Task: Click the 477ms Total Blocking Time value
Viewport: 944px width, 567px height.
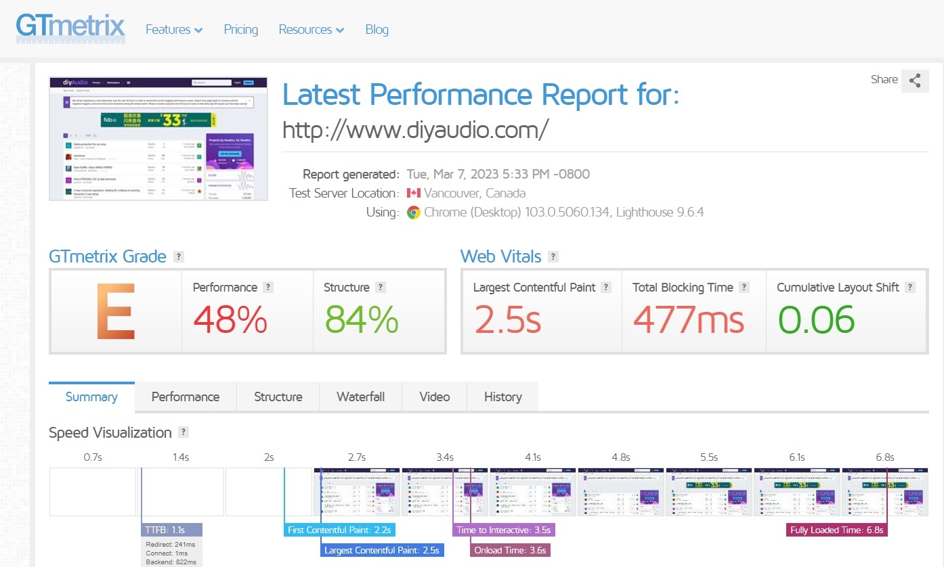Action: click(x=688, y=320)
